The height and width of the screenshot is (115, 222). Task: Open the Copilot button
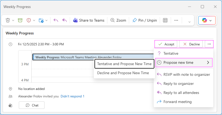coord(205,20)
